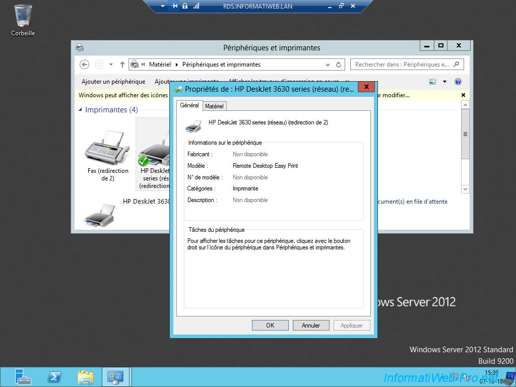Open the recent locations dropdown next to forward arrow

pos(111,64)
